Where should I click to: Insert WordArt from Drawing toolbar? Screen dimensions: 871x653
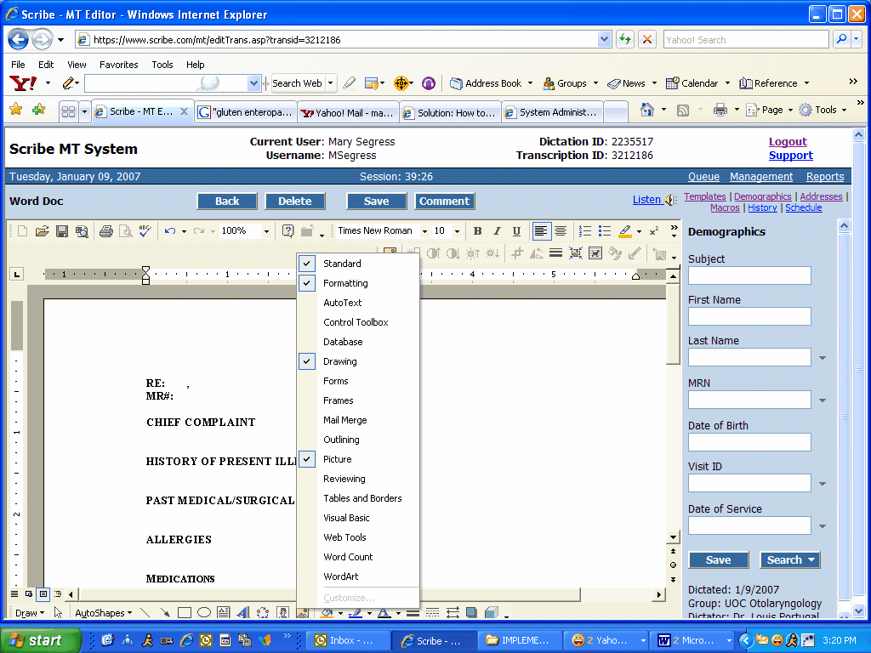pos(242,612)
